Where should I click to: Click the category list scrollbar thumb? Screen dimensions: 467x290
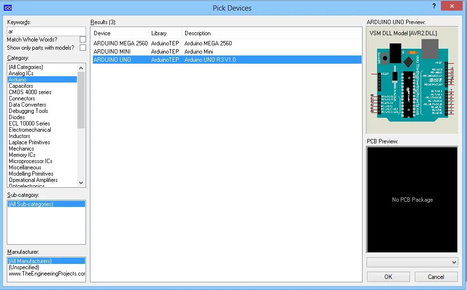click(81, 100)
